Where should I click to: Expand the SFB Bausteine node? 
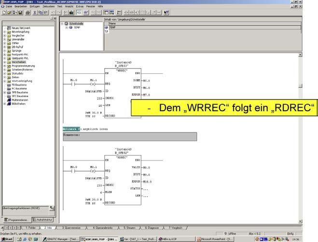tap(5, 92)
